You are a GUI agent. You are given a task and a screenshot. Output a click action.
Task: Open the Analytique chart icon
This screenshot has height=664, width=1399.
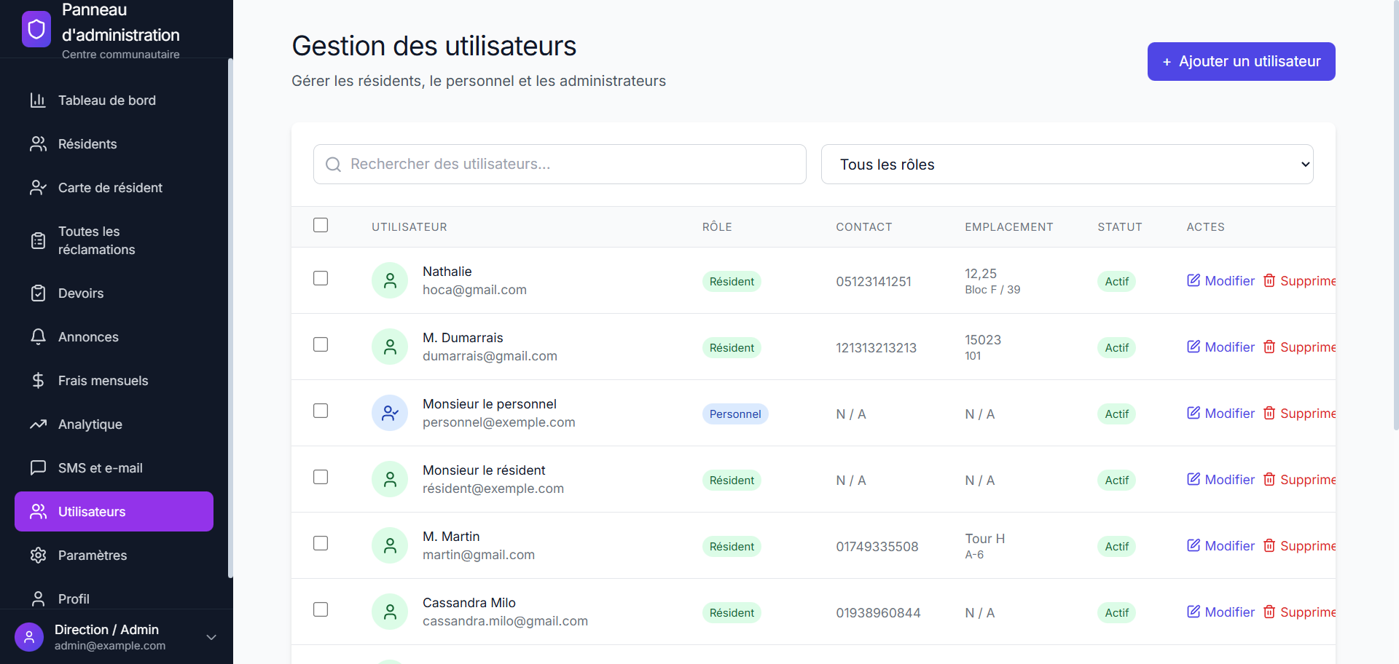[38, 424]
